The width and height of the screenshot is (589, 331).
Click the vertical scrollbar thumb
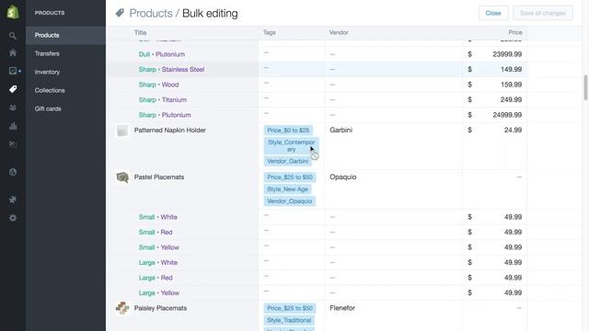585,87
